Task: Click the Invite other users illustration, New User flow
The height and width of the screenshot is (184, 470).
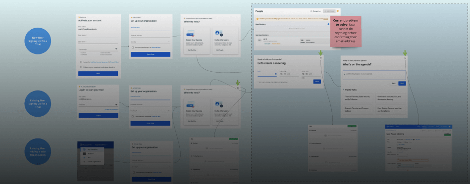Action: 219,33
